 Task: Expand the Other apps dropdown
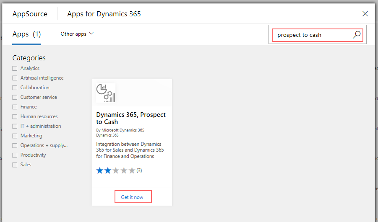pyautogui.click(x=77, y=34)
